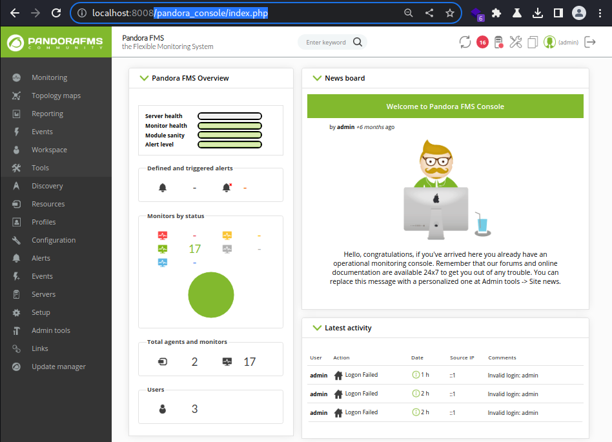Click the Servers sidebar icon
This screenshot has width=612, height=442.
point(16,294)
